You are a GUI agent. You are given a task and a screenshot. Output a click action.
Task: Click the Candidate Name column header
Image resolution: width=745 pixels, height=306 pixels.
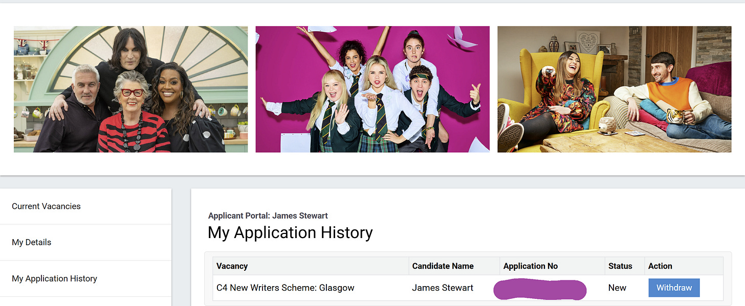454,266
